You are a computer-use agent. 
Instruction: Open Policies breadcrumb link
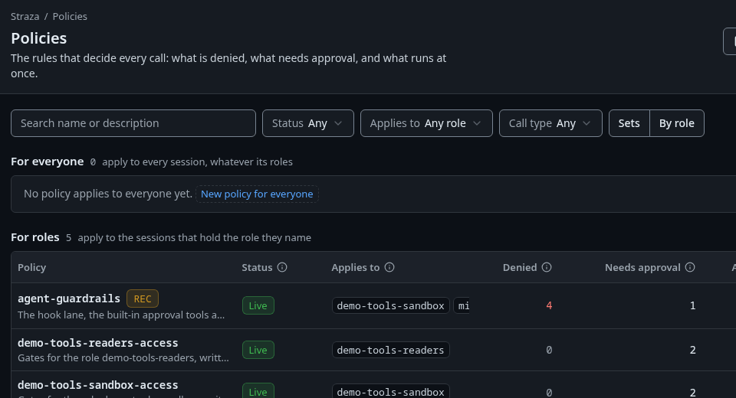click(x=70, y=16)
